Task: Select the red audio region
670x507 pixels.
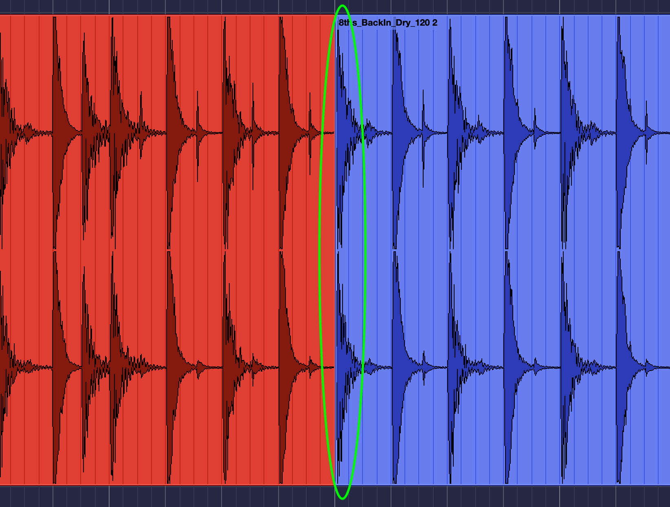Action: point(167,250)
